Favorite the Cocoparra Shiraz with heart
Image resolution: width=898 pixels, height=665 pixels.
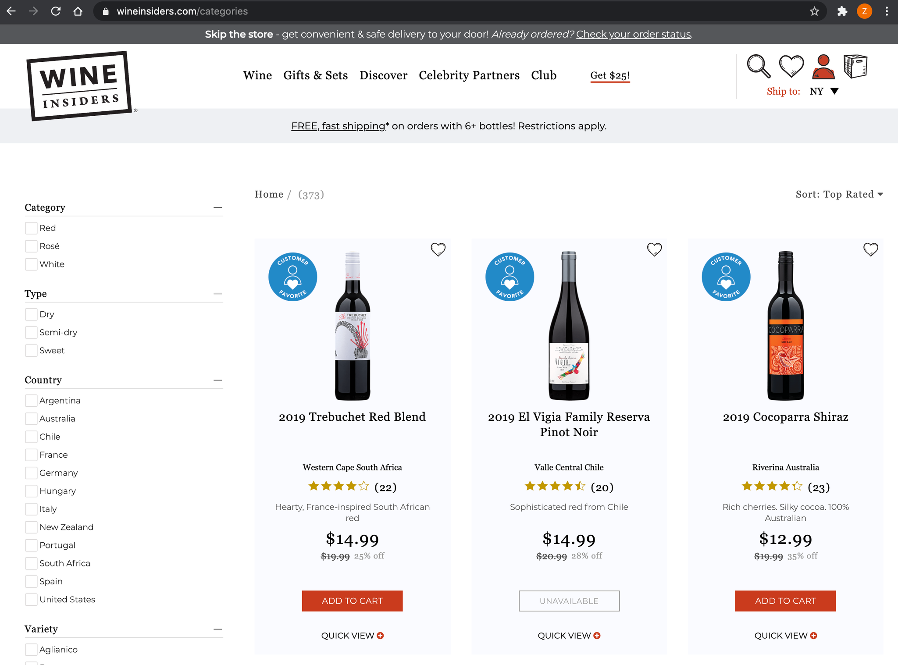pyautogui.click(x=870, y=249)
